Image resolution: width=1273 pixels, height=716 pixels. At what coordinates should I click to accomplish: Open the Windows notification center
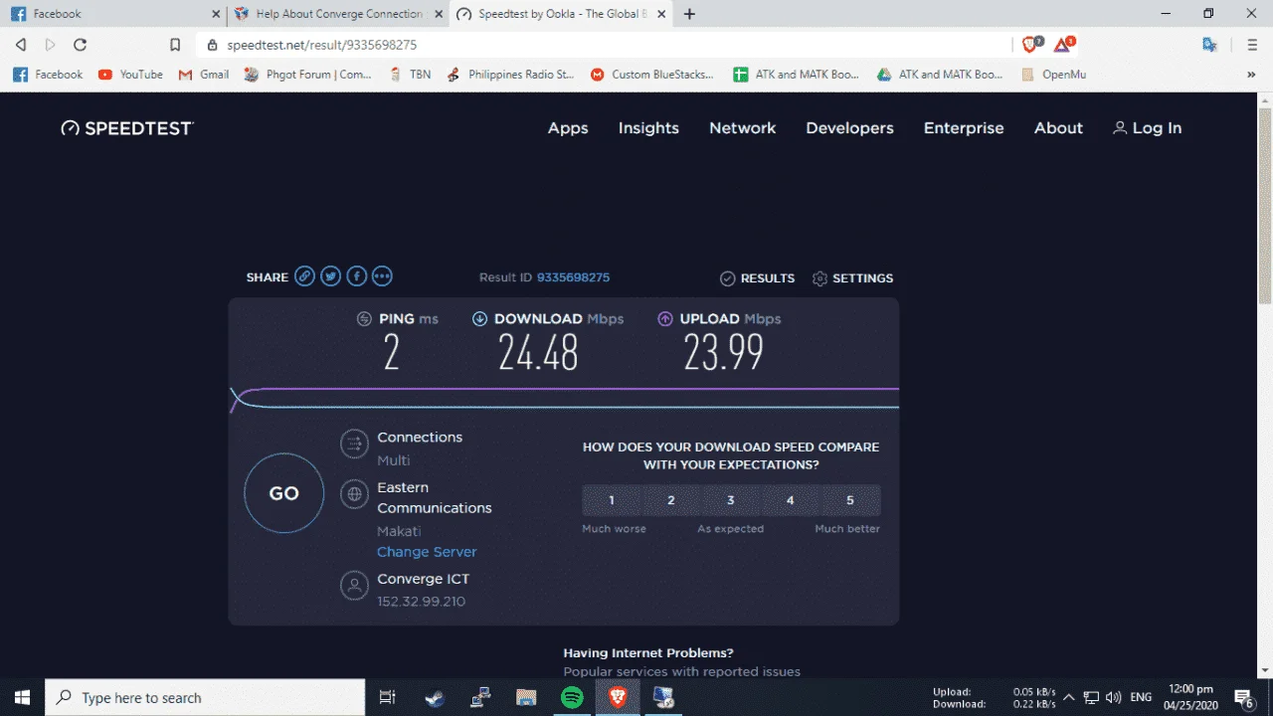click(x=1243, y=697)
